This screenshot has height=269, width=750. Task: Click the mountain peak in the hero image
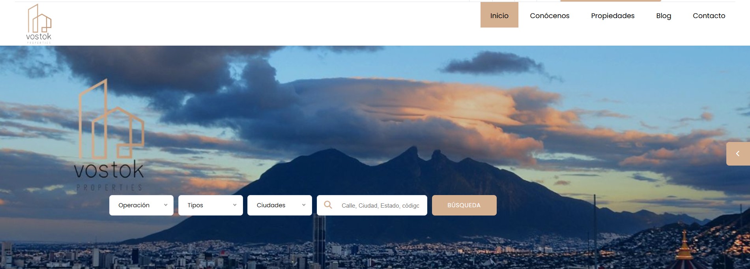412,151
